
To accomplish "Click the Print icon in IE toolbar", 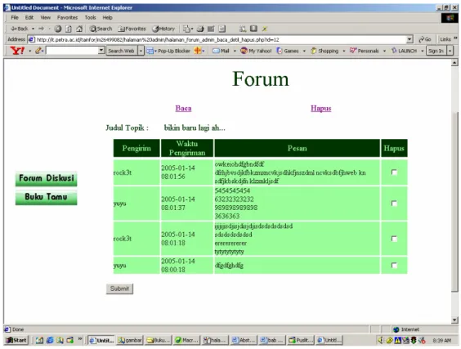I will (200, 29).
